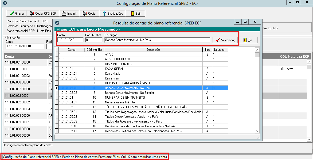Close the search dialog window
Screen dimensions: 313x160
click(x=255, y=22)
